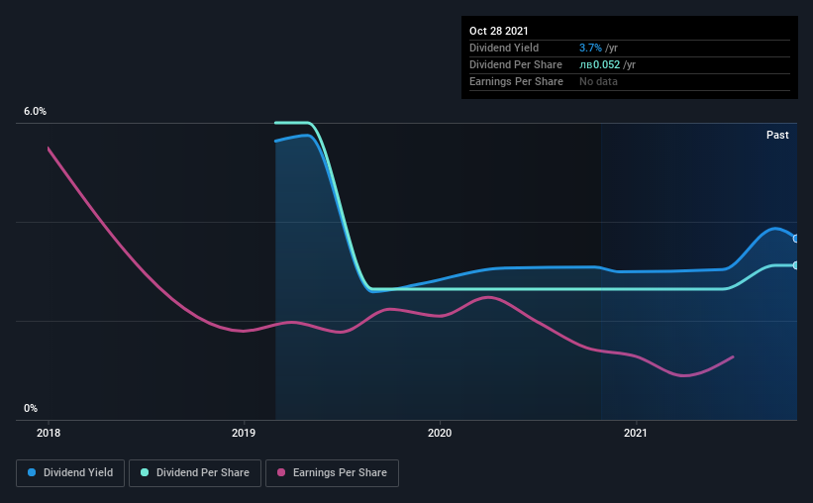
Task: Click the No data earnings value
Action: [x=598, y=81]
